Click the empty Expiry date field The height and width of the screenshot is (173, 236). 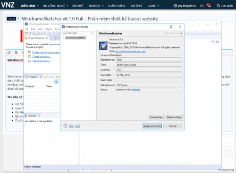coord(149,80)
